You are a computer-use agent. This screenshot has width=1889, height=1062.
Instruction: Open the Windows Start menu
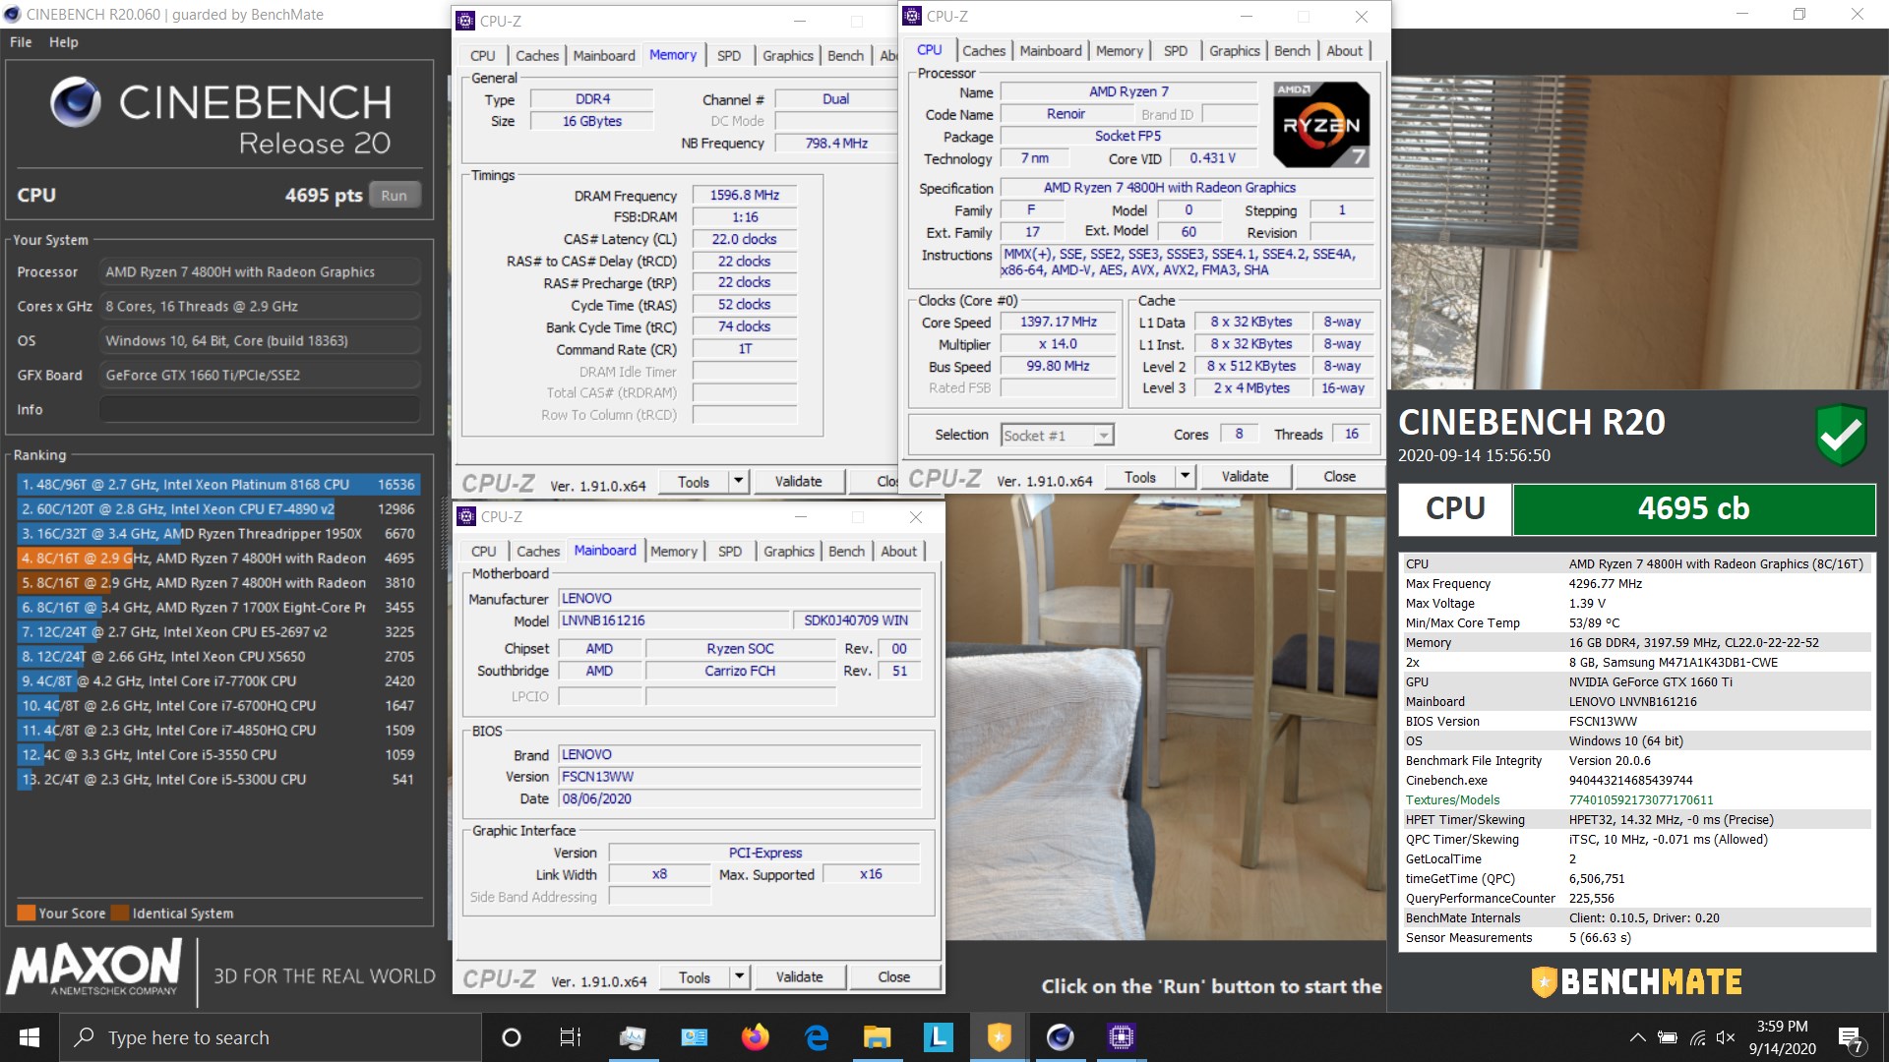click(x=30, y=1037)
